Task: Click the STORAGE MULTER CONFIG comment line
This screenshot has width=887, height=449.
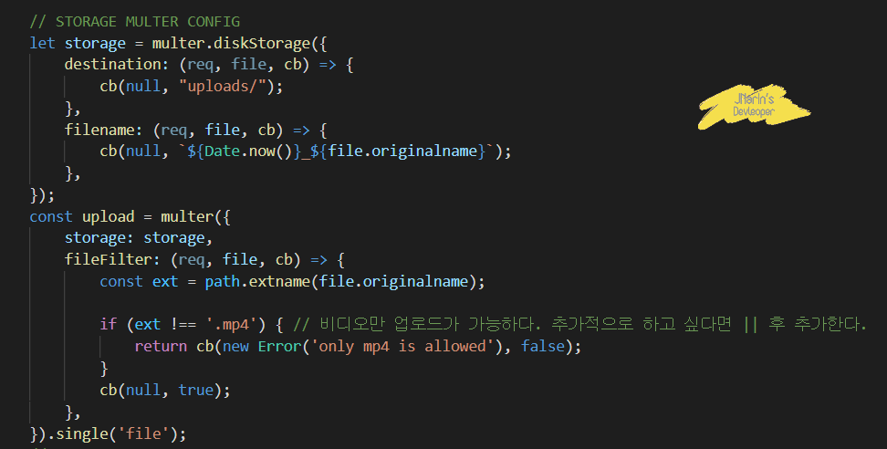Action: point(135,22)
